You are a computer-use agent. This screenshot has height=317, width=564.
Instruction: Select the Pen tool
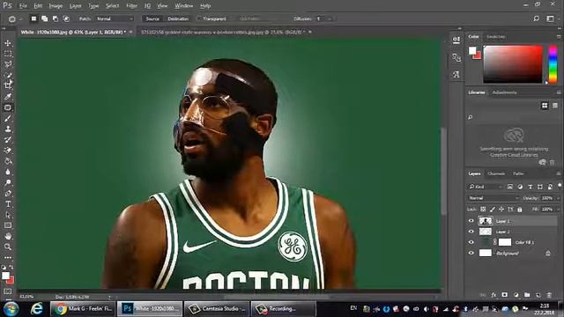(8, 194)
